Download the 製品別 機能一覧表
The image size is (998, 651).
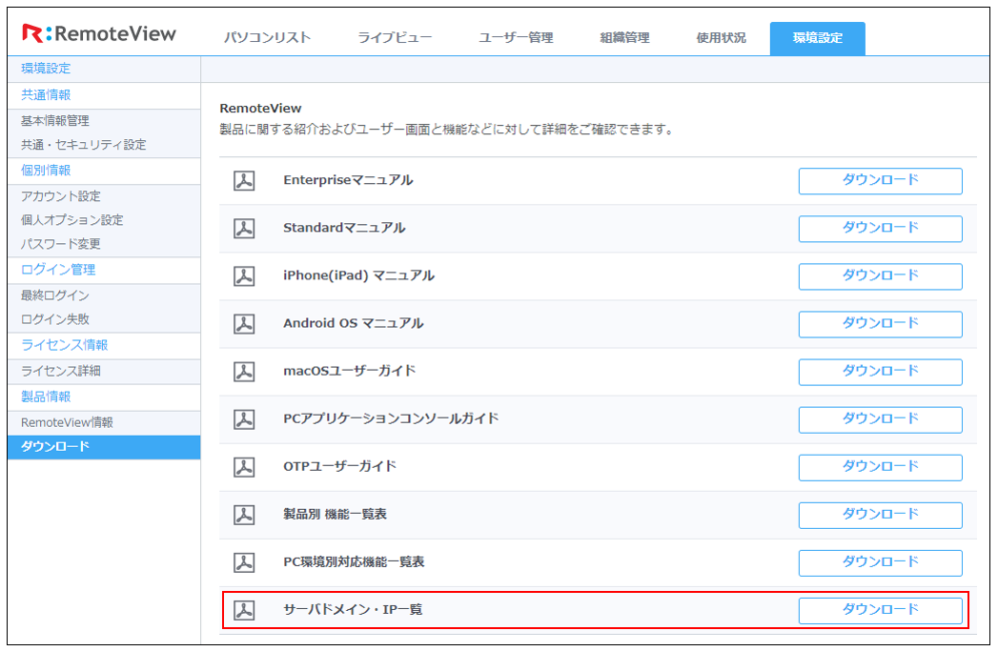880,515
